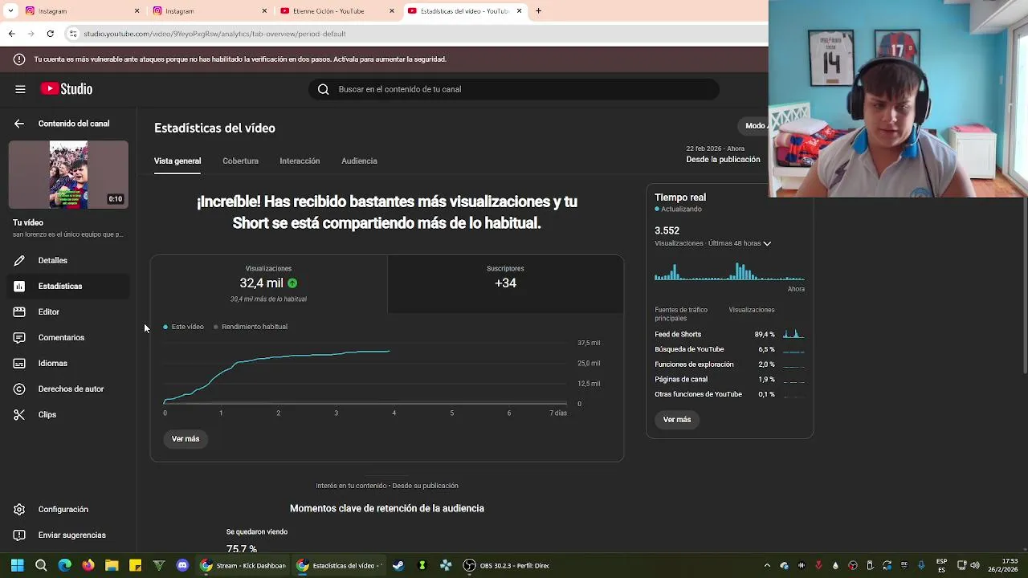Open Derechos de autor section
The image size is (1028, 578).
coord(68,389)
